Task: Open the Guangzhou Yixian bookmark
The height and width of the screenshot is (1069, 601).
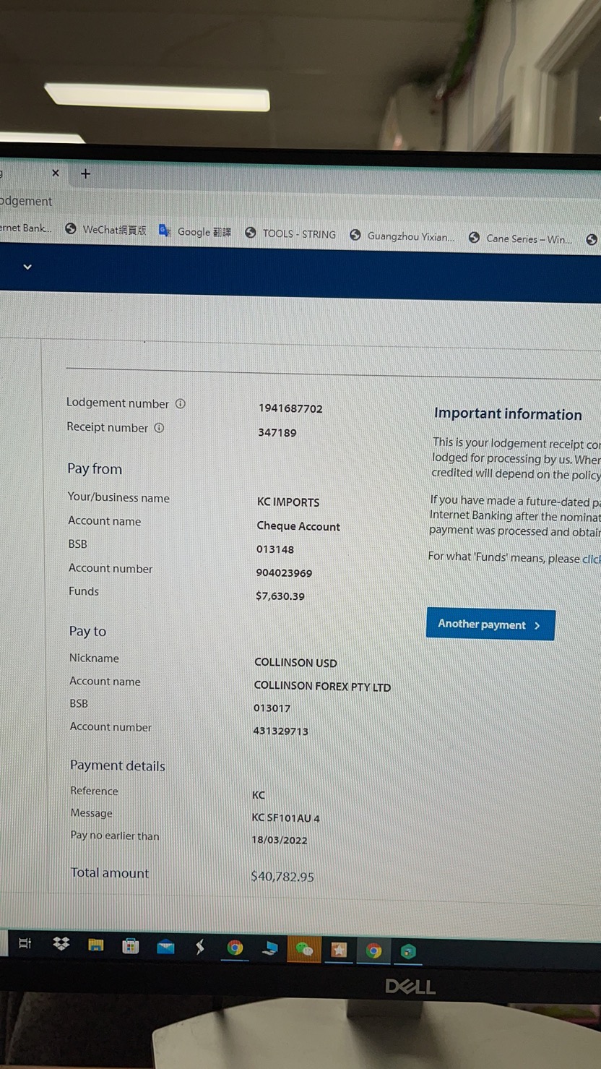Action: (402, 236)
